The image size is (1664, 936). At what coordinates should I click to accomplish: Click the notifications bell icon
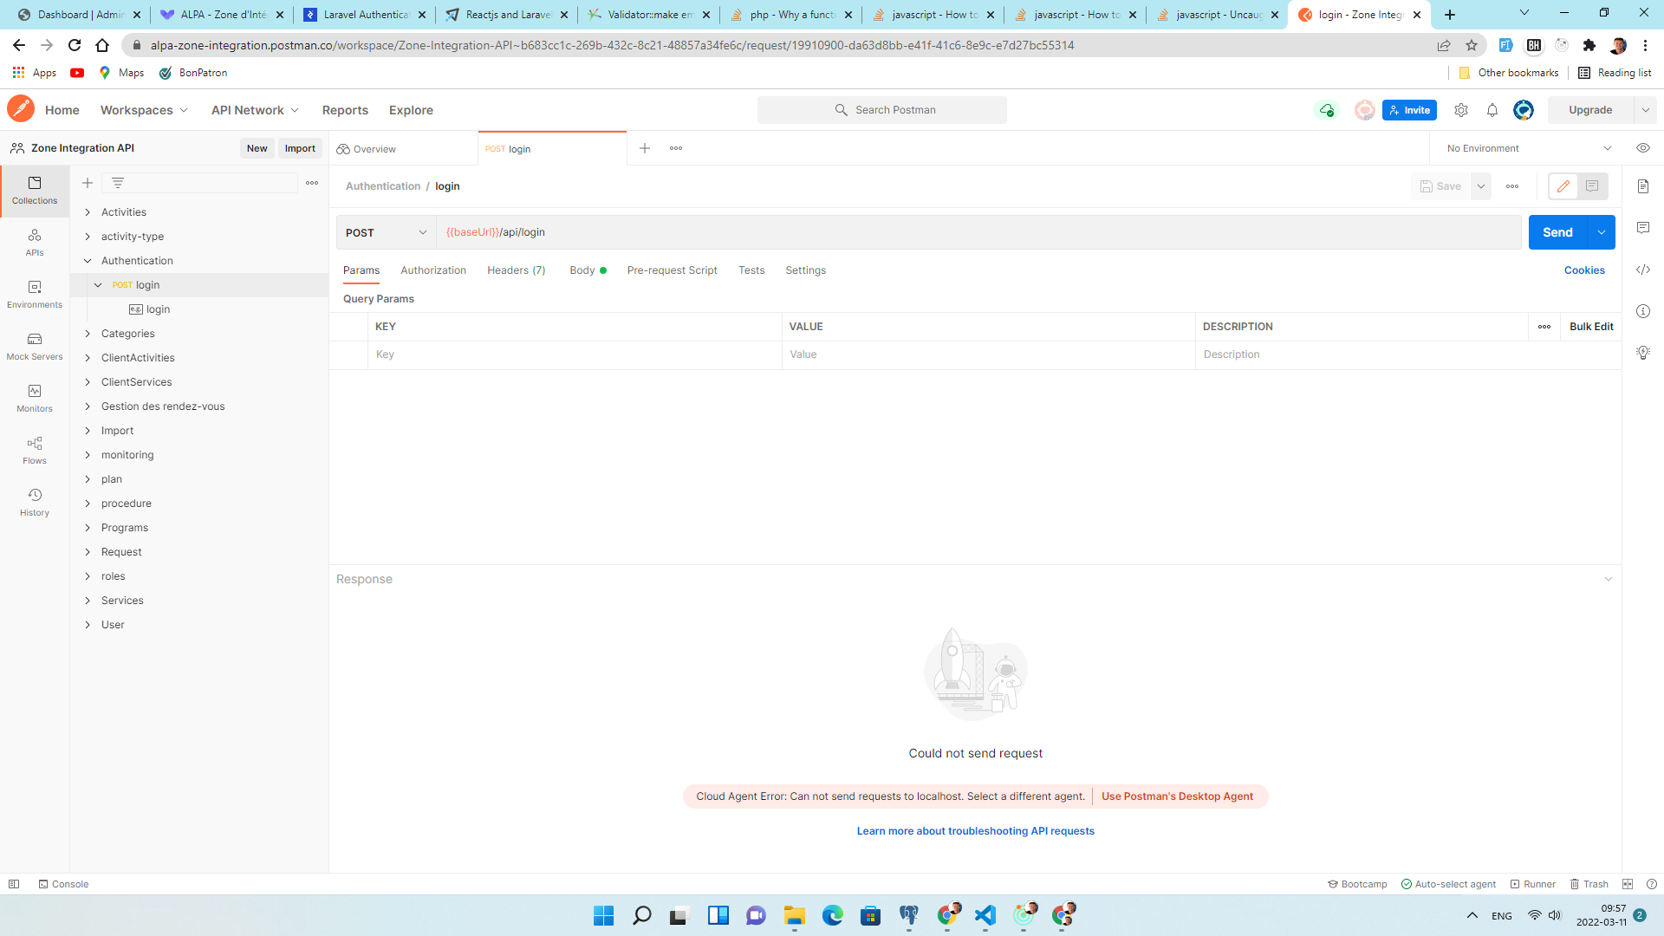[x=1492, y=110]
